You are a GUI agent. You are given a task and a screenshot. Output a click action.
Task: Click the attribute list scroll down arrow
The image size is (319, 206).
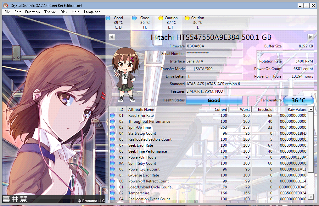pos(311,197)
